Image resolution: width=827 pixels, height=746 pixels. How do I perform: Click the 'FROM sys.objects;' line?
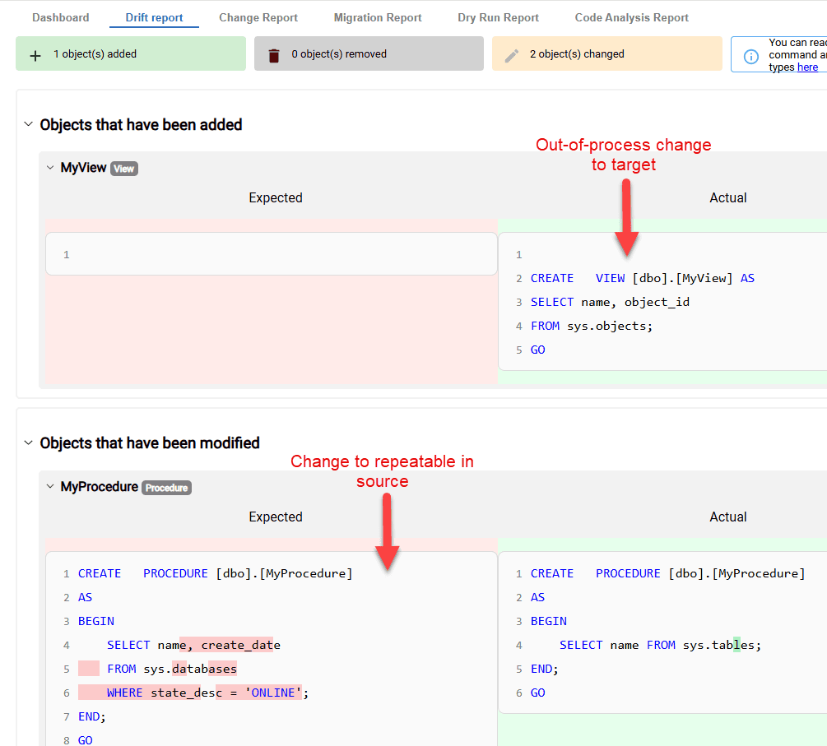coord(591,326)
